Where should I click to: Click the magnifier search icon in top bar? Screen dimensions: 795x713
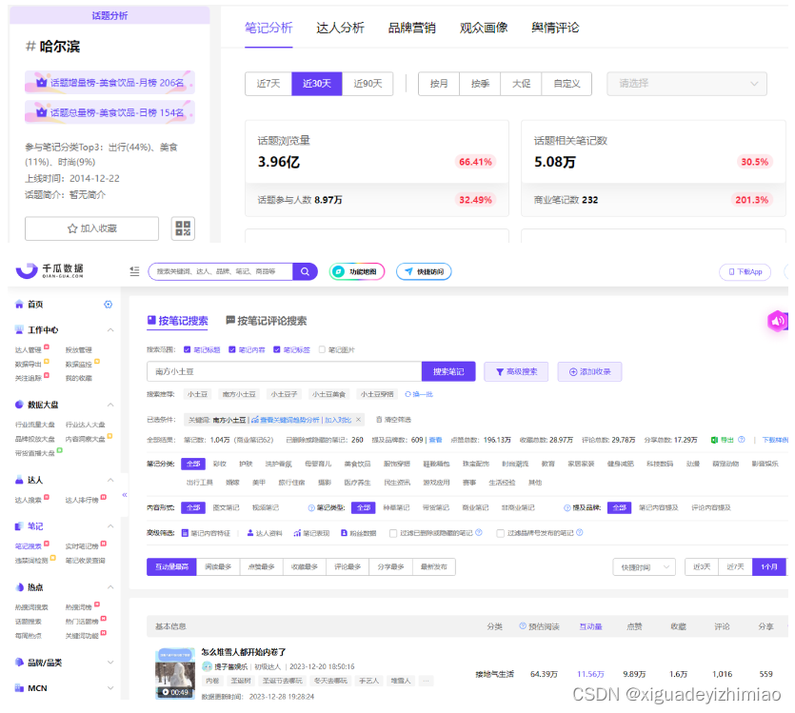click(x=305, y=271)
